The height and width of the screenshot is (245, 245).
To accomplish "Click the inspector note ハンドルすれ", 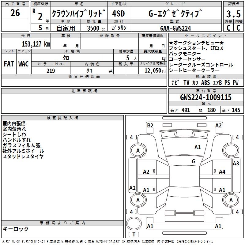I will [x=17, y=140].
